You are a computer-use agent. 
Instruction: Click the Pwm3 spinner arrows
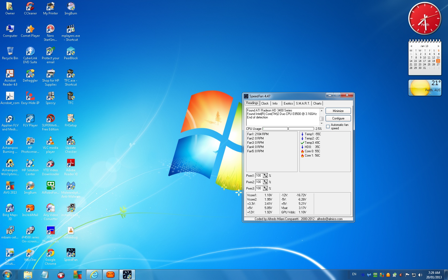tap(265, 188)
